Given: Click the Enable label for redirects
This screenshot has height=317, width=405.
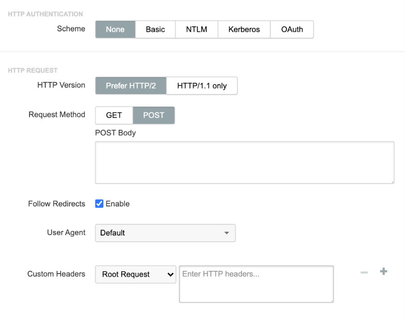Looking at the screenshot, I should [118, 204].
